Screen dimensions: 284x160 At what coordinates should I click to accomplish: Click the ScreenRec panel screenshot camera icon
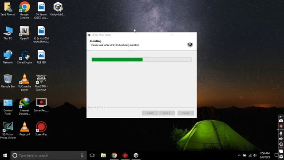click(x=281, y=120)
